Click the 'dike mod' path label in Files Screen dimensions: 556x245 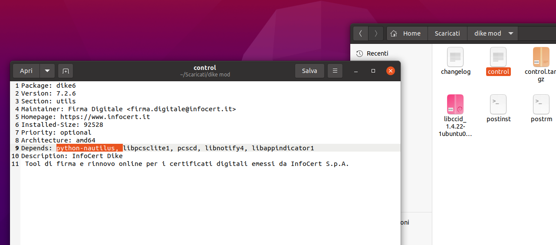[x=487, y=33]
